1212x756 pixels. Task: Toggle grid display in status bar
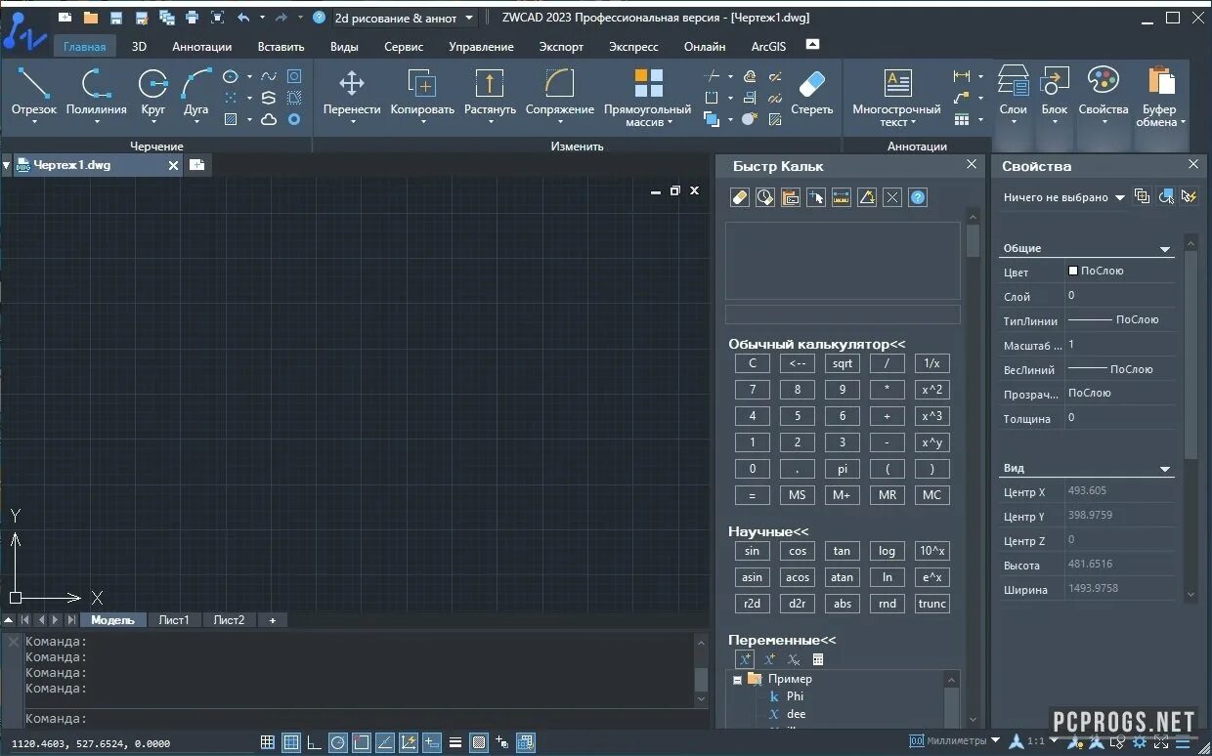coord(291,742)
